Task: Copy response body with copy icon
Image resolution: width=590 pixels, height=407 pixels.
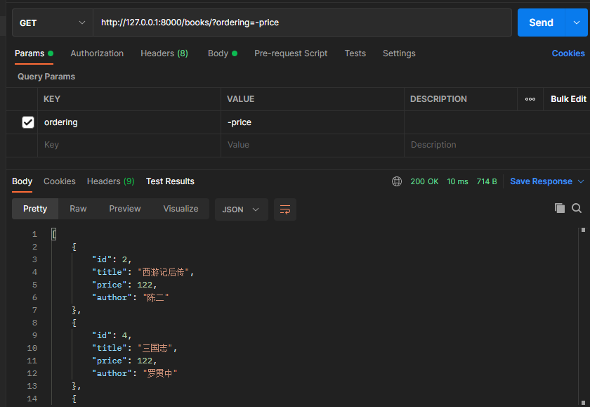Action: pyautogui.click(x=560, y=208)
